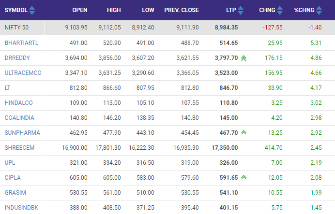
Task: Go to the COALINDIA symbol page
Action: click(x=18, y=118)
